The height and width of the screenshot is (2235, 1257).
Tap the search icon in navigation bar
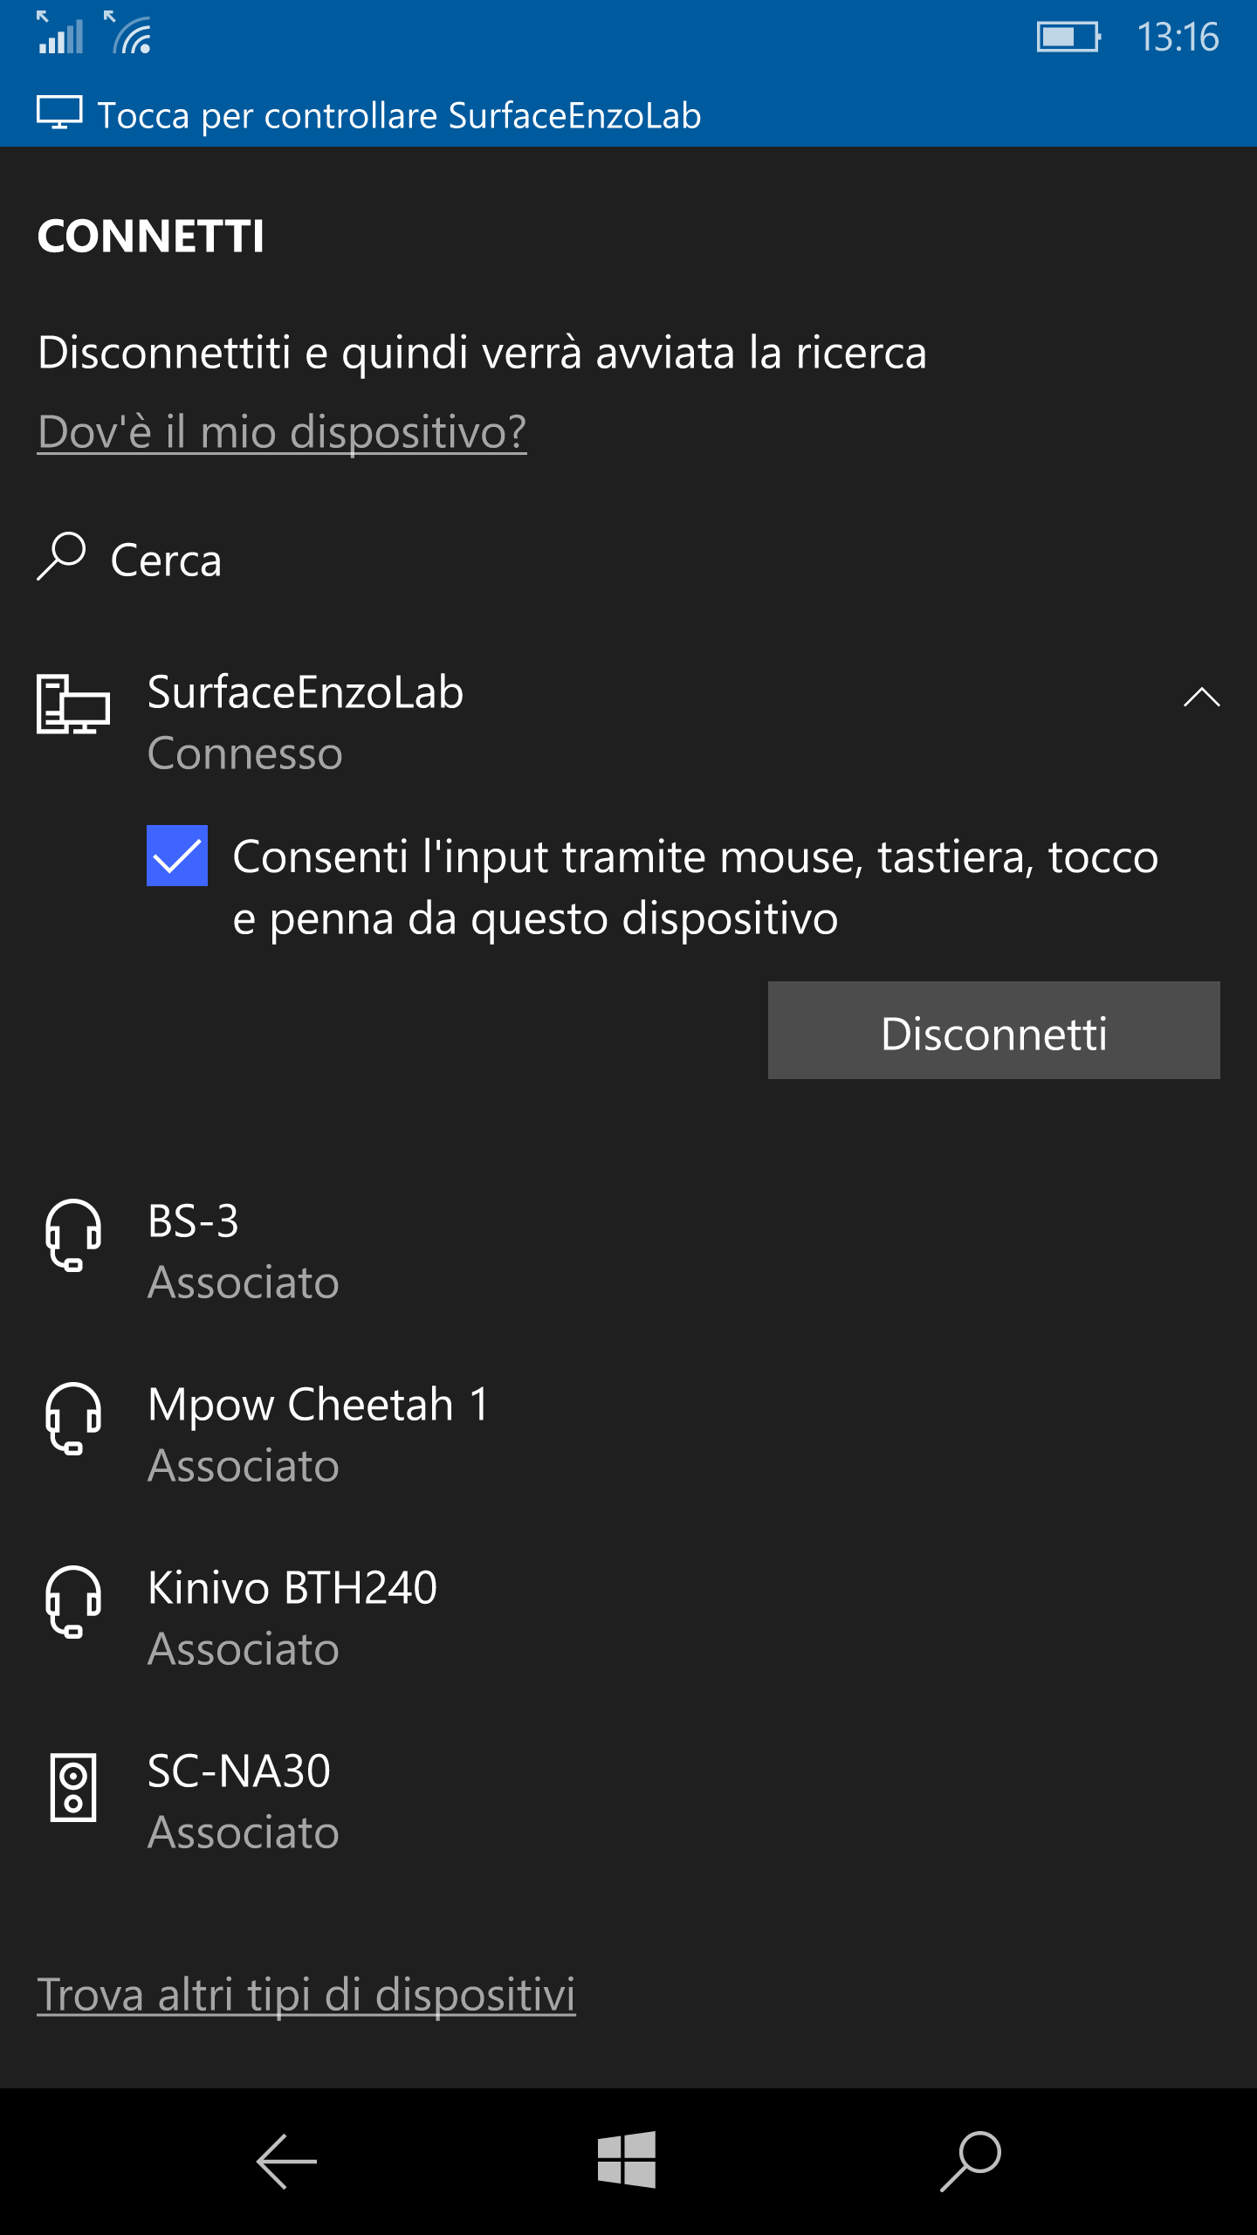(x=971, y=2161)
